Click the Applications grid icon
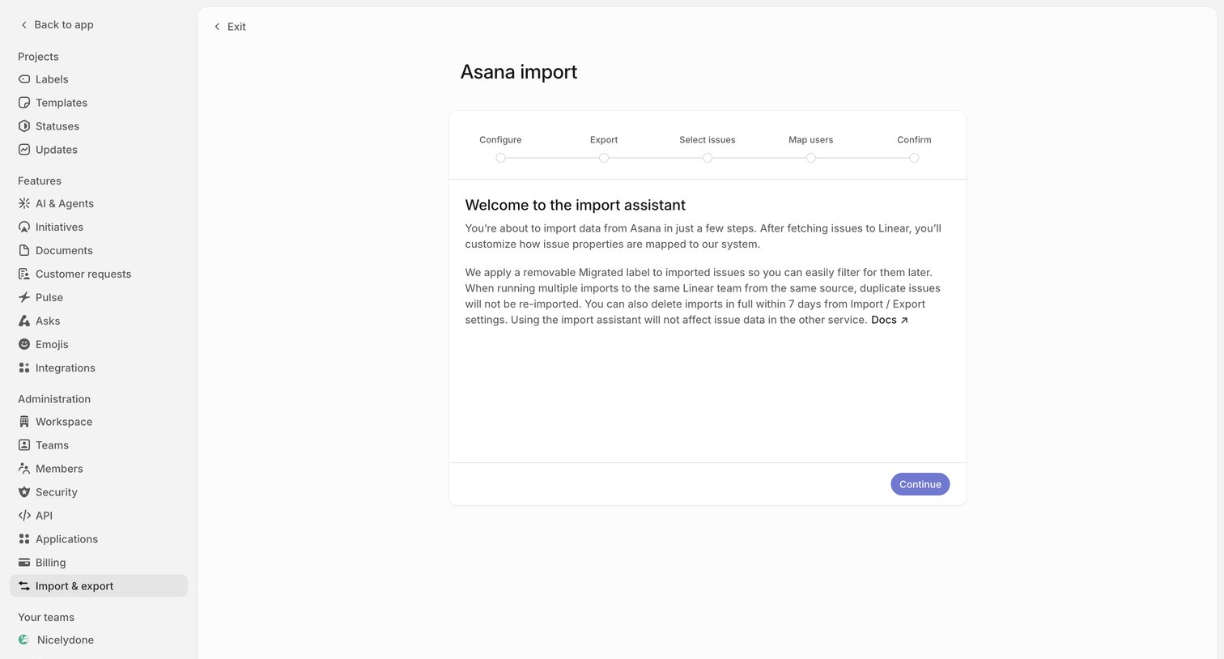Image resolution: width=1224 pixels, height=659 pixels. coord(24,539)
